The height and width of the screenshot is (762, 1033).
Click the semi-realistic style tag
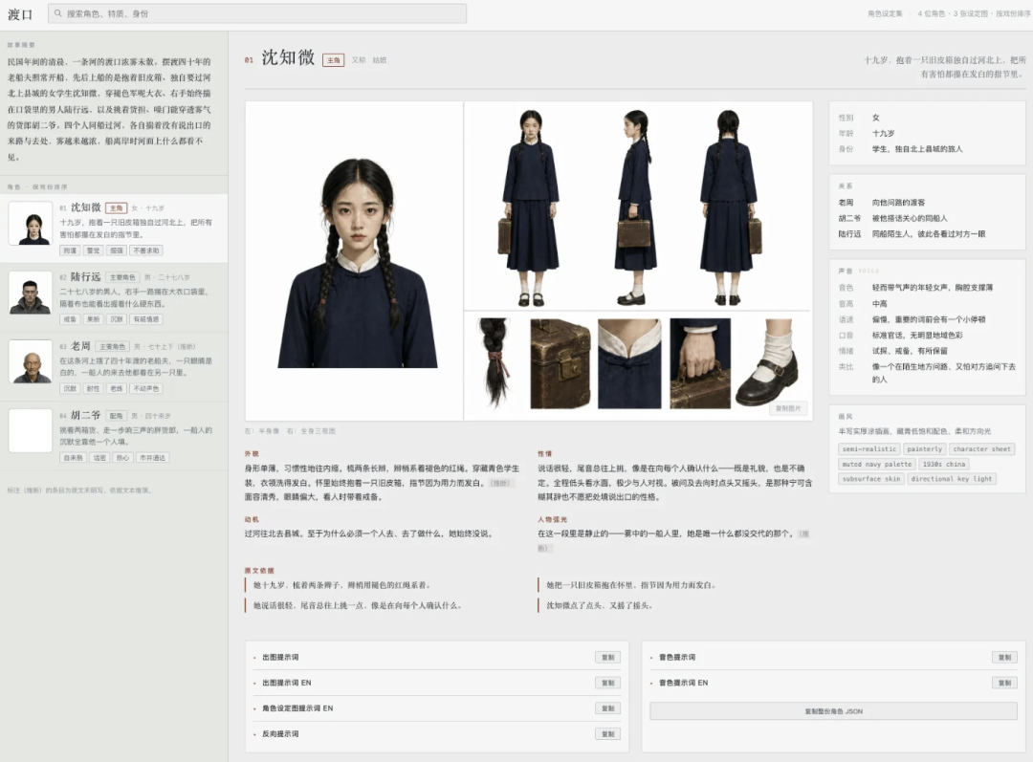tap(868, 449)
